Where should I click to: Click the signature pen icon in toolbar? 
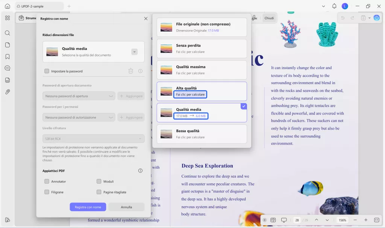tap(255, 18)
